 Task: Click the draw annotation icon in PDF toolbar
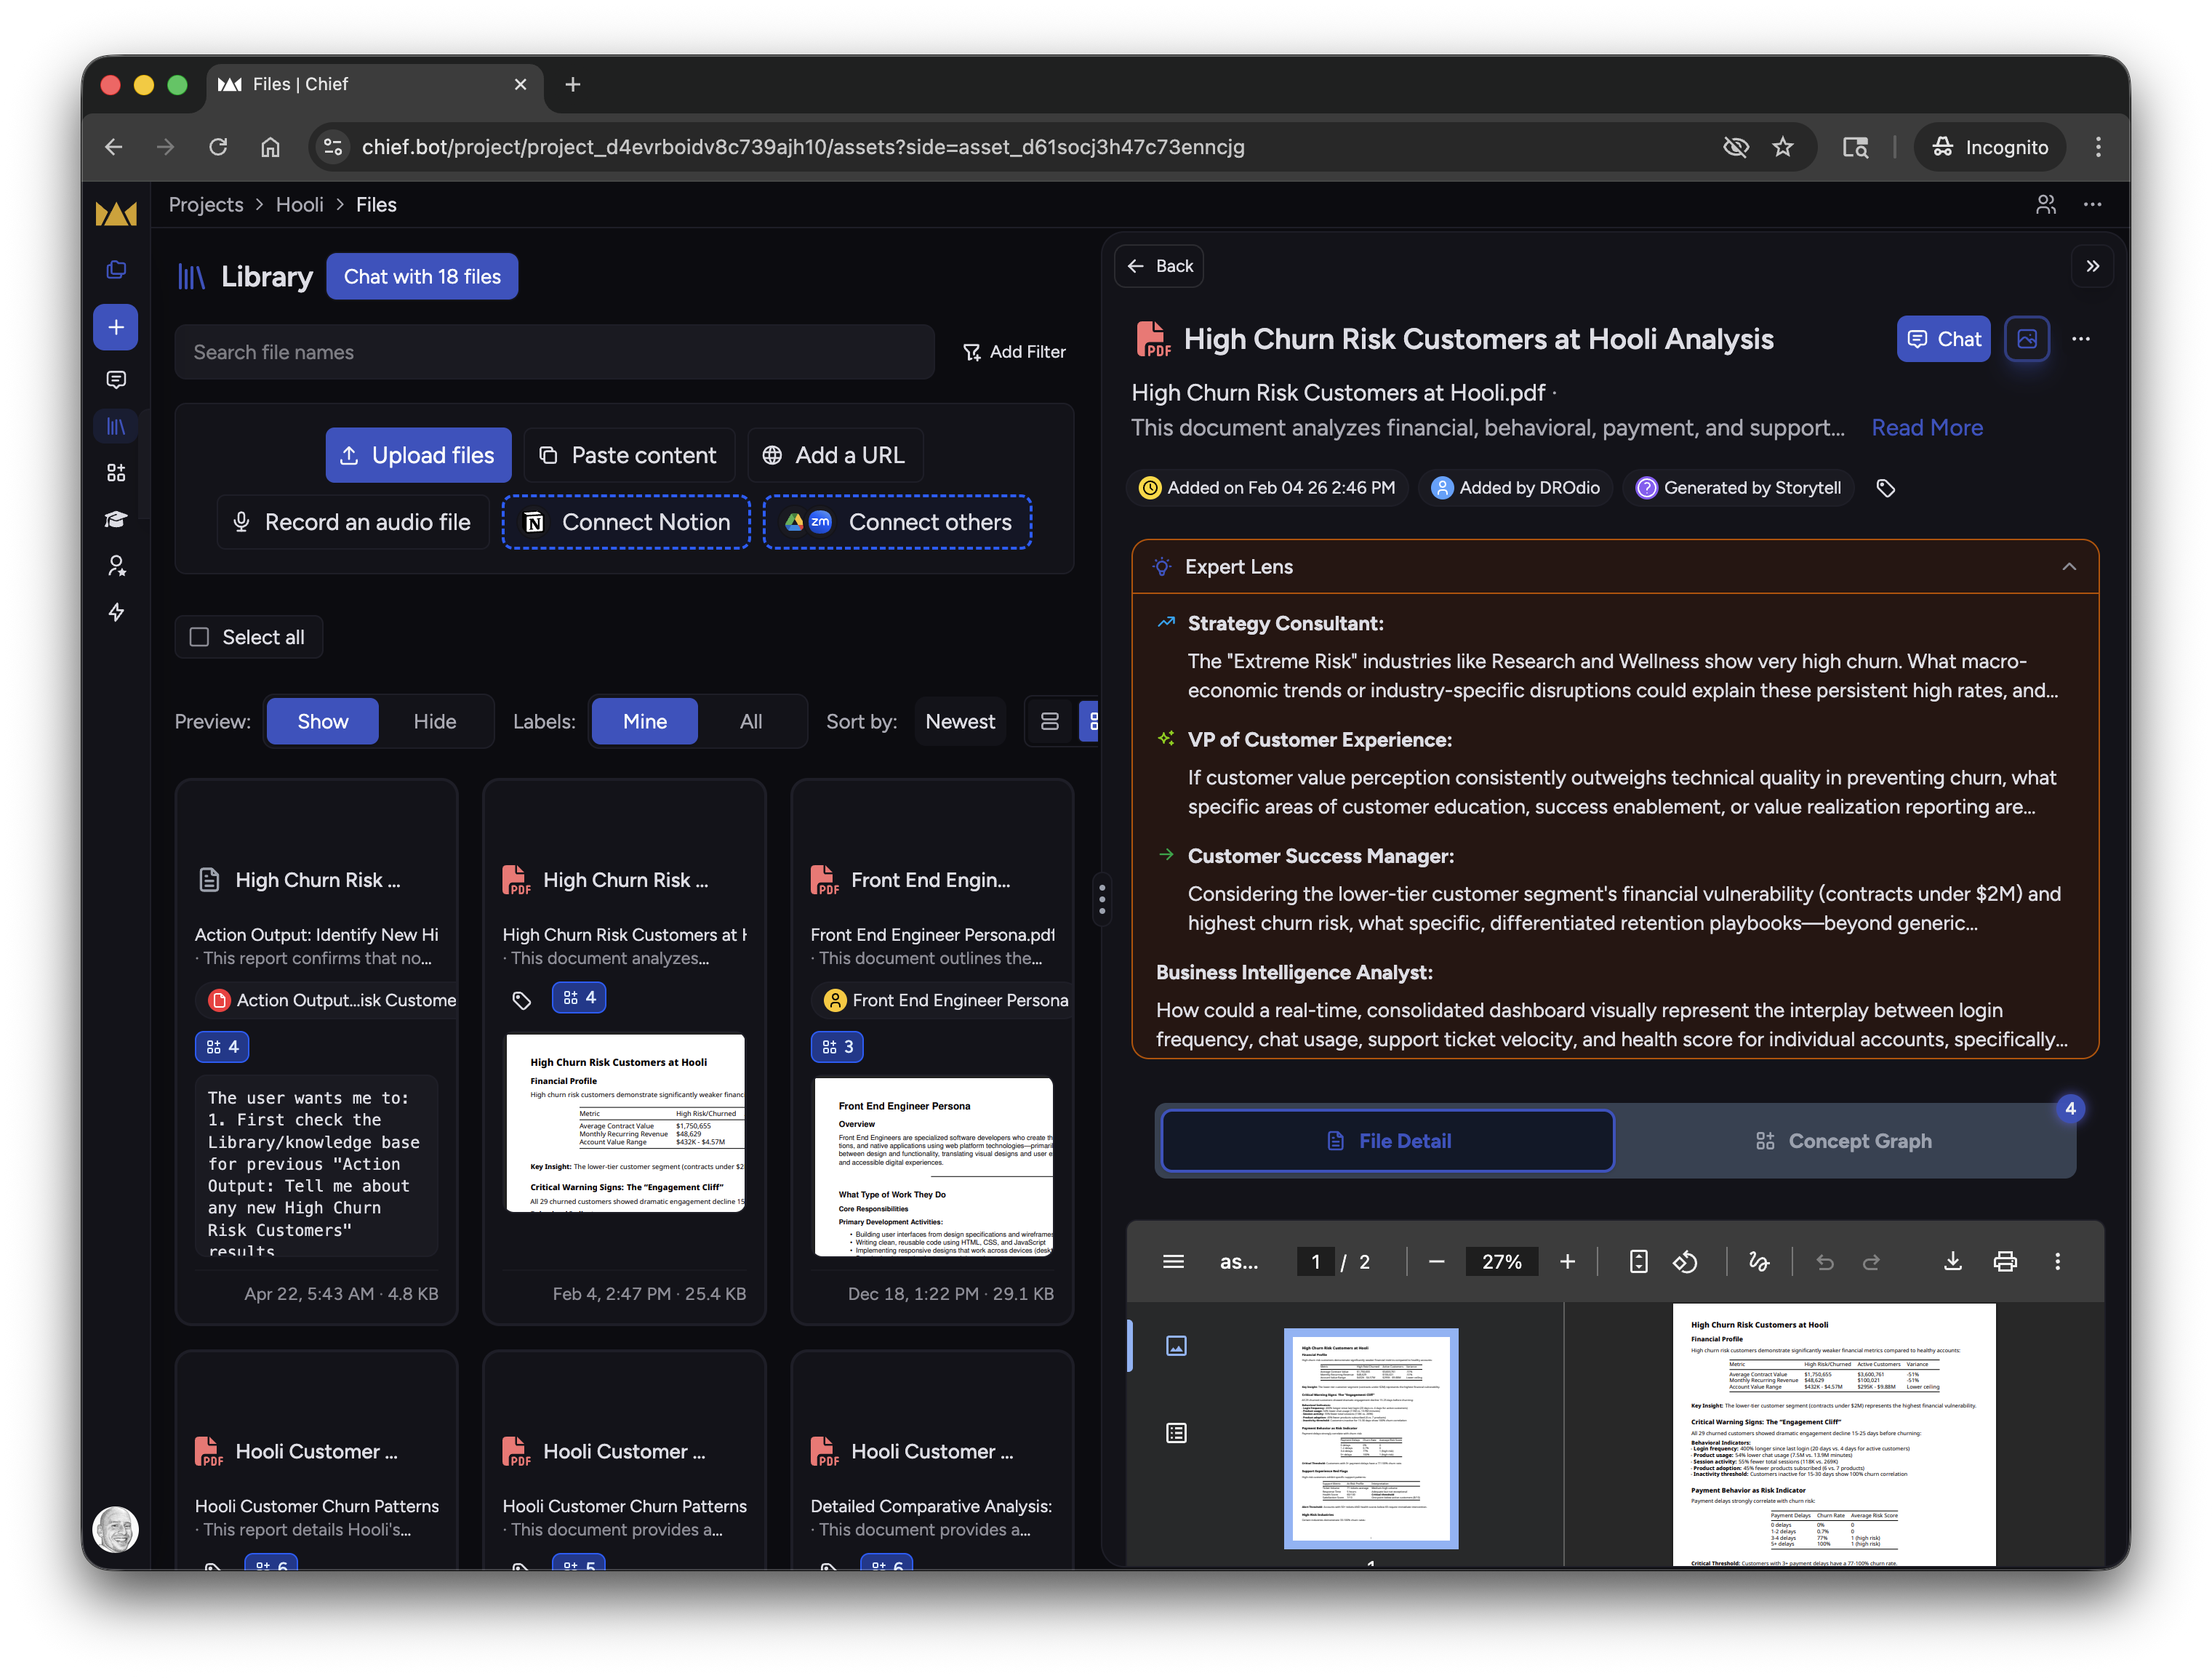1758,1261
